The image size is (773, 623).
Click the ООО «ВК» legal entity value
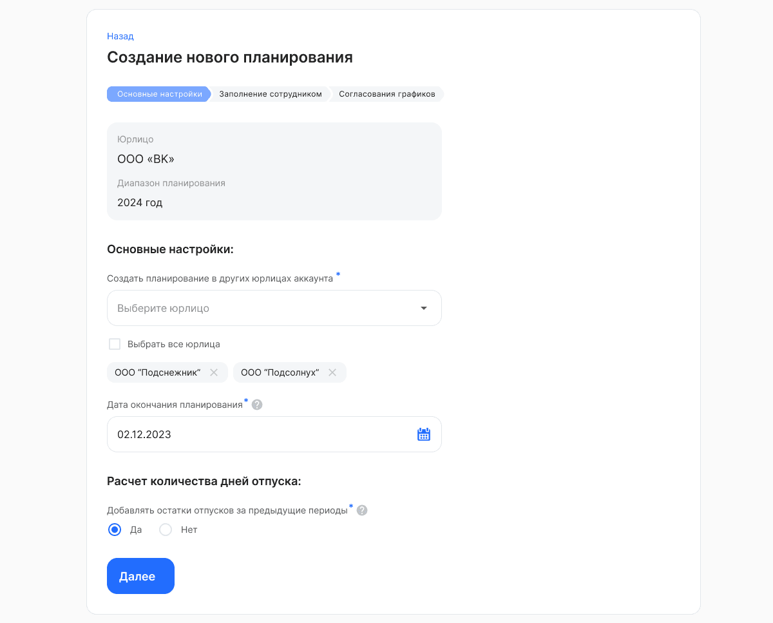click(x=146, y=158)
